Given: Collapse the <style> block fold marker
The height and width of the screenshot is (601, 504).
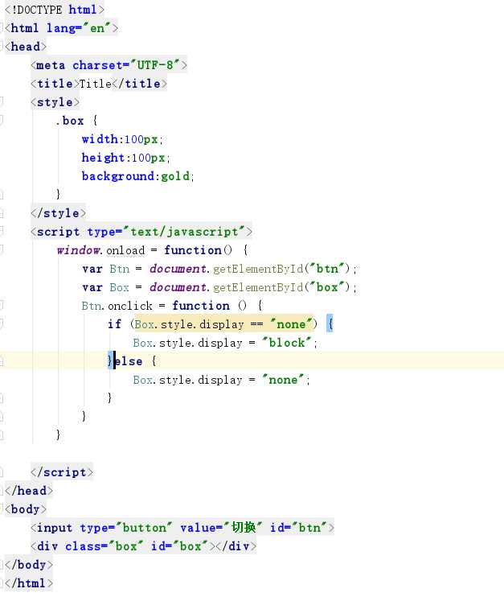Looking at the screenshot, I should click(1, 102).
